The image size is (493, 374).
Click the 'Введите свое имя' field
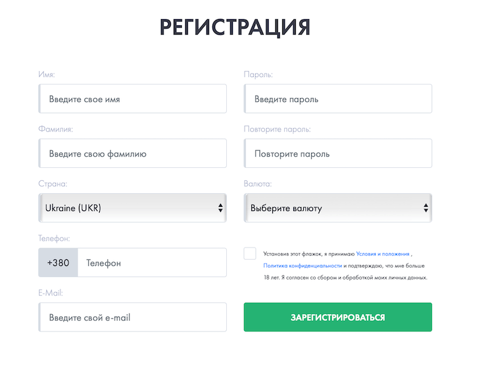pos(132,99)
